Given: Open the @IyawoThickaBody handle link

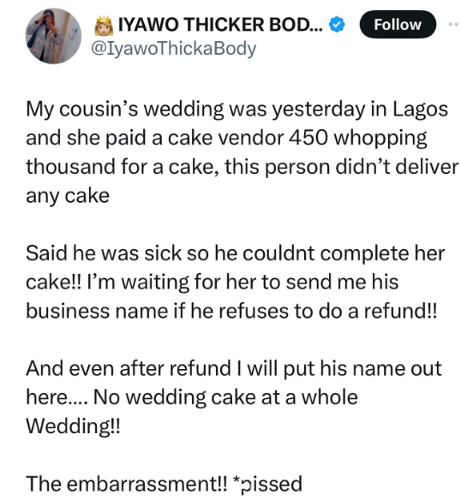Looking at the screenshot, I should pyautogui.click(x=173, y=49).
